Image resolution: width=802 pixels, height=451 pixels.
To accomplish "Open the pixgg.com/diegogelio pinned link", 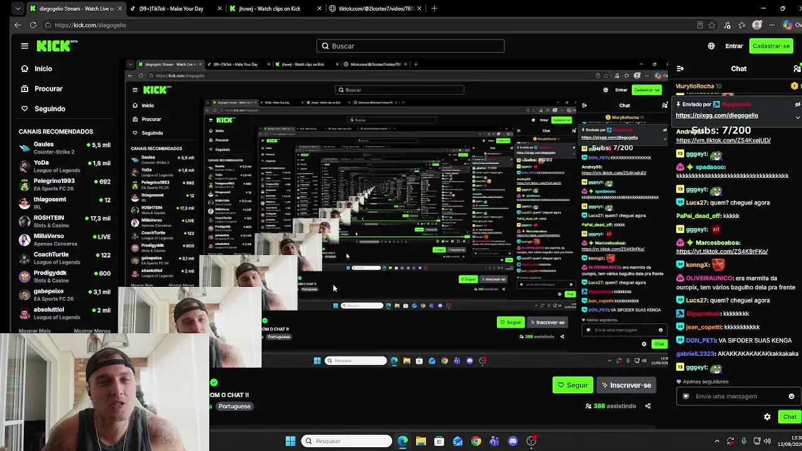I will tap(717, 115).
